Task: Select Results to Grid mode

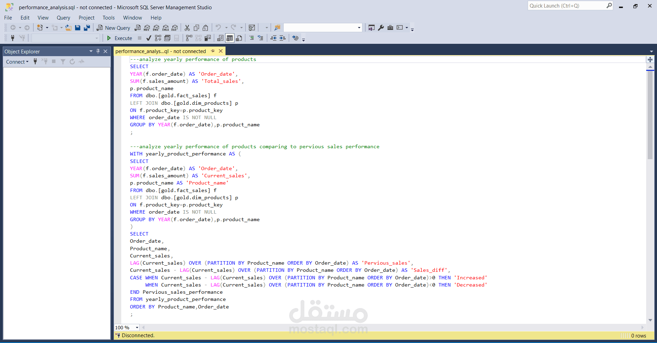Action: (x=230, y=38)
